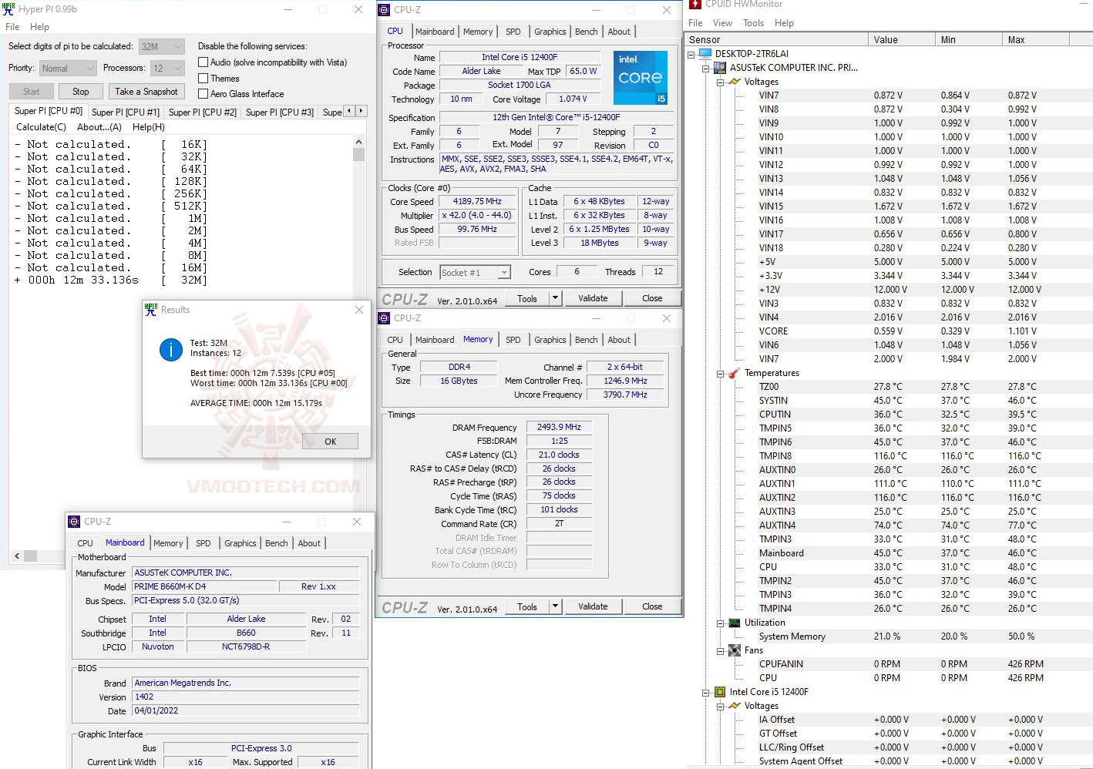
Task: Open the View menu in HWMonitor
Action: coord(722,22)
